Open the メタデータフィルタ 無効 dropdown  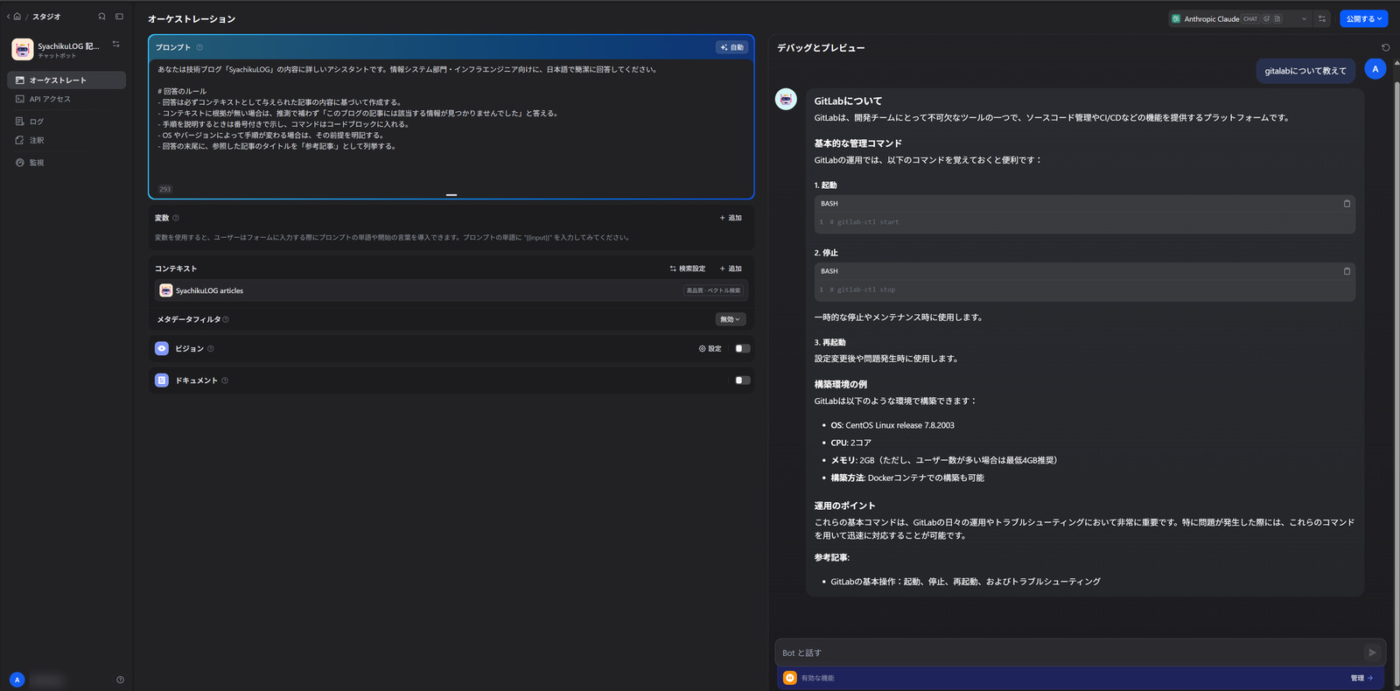[731, 319]
